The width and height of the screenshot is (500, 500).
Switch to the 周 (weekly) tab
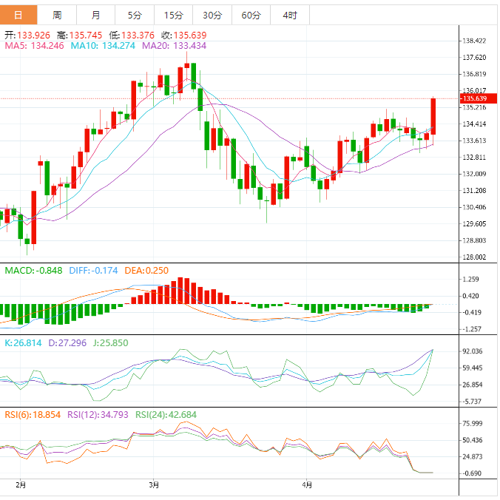tap(57, 15)
